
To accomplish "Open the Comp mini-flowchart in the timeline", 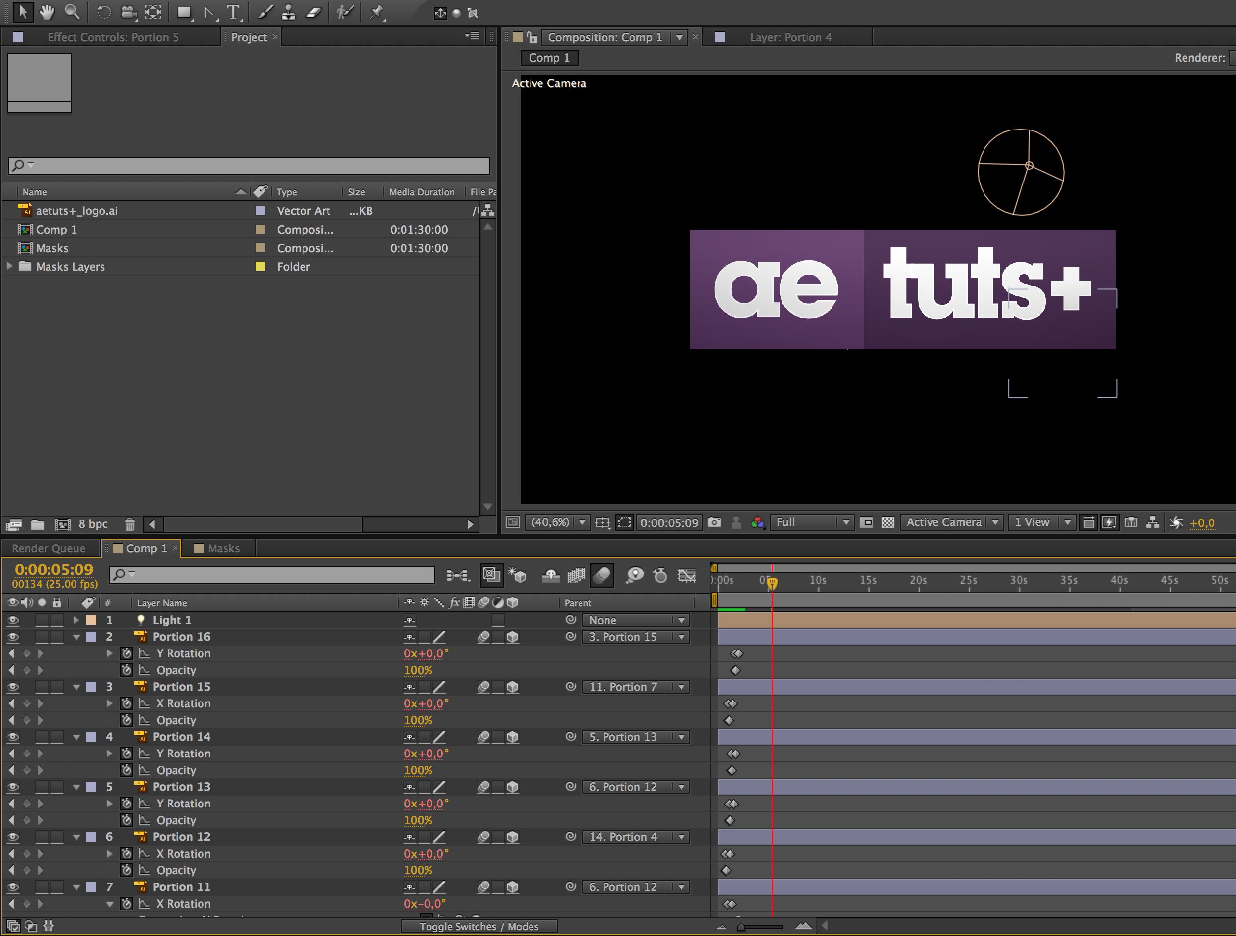I will (457, 575).
